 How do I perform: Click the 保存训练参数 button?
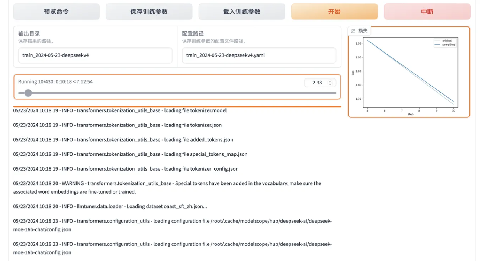tap(149, 12)
